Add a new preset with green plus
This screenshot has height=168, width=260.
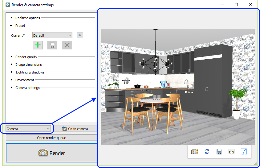click(x=38, y=45)
